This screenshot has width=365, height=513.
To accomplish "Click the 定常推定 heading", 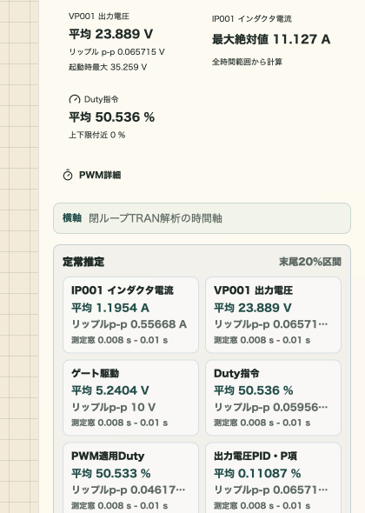I will tap(83, 262).
